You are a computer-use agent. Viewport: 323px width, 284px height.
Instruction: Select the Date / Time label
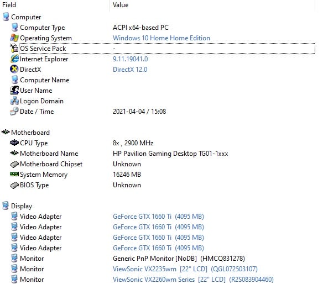click(x=37, y=112)
